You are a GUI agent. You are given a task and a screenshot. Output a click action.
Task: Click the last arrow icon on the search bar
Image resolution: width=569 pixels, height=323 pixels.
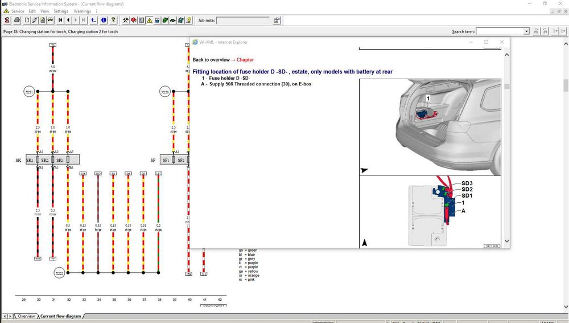point(563,31)
